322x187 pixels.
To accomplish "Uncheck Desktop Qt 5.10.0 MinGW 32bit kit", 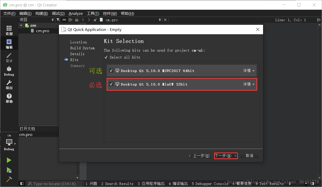I will [111, 84].
